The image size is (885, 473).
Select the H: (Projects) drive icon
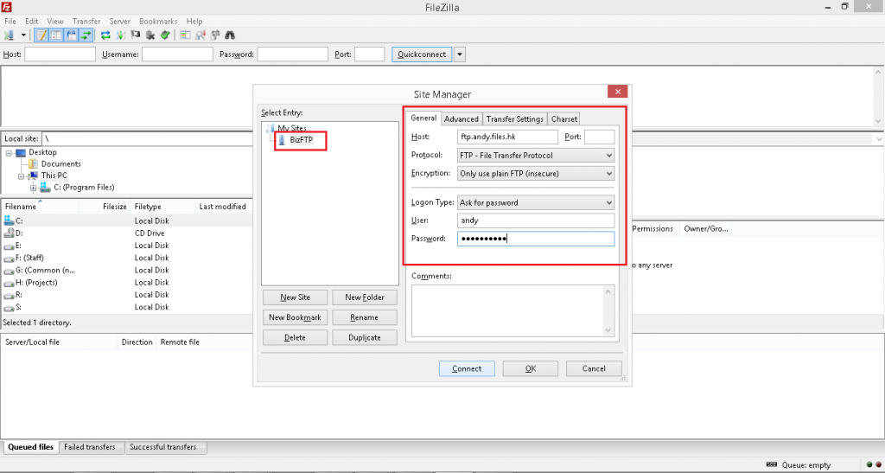pyautogui.click(x=9, y=283)
